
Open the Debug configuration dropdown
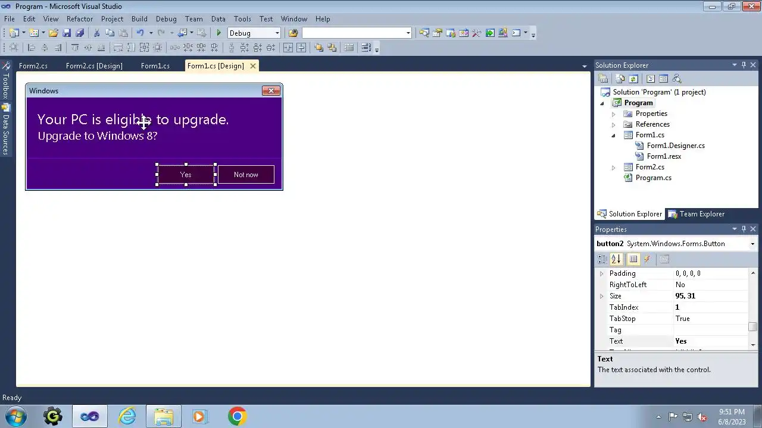(277, 33)
